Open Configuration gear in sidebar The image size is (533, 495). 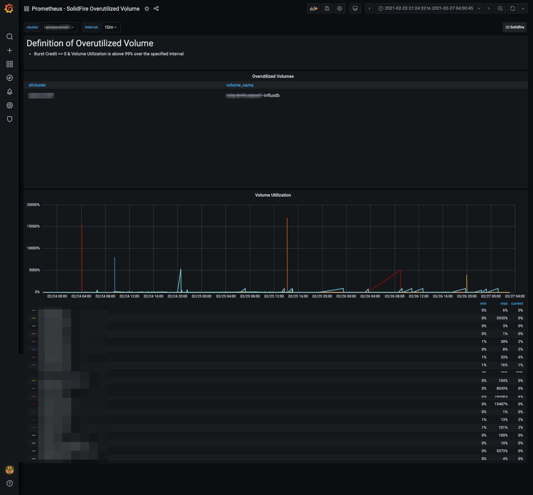(10, 106)
